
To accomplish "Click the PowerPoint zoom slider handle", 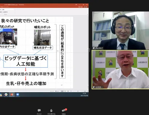I will [x=78, y=91].
